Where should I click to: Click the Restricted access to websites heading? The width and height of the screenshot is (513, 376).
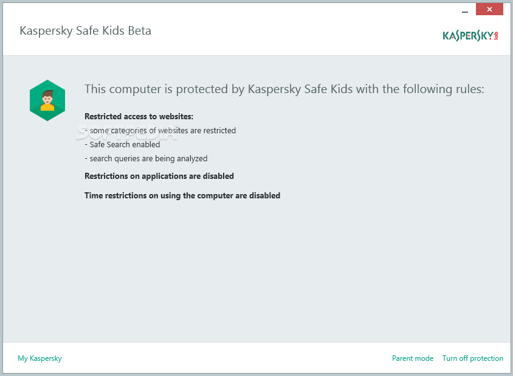pos(139,117)
